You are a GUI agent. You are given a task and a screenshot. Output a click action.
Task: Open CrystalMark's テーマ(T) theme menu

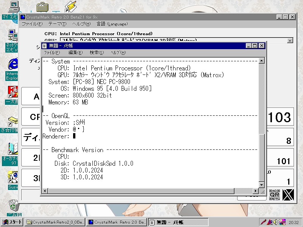(58, 24)
